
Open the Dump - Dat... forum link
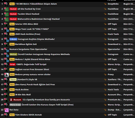tap(114, 110)
